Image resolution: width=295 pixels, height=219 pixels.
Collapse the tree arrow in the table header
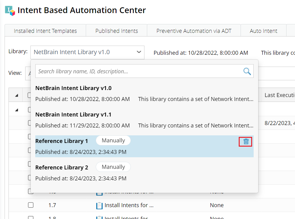[16, 95]
